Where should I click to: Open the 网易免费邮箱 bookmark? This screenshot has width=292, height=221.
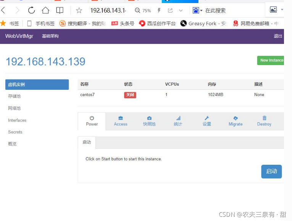click(255, 23)
